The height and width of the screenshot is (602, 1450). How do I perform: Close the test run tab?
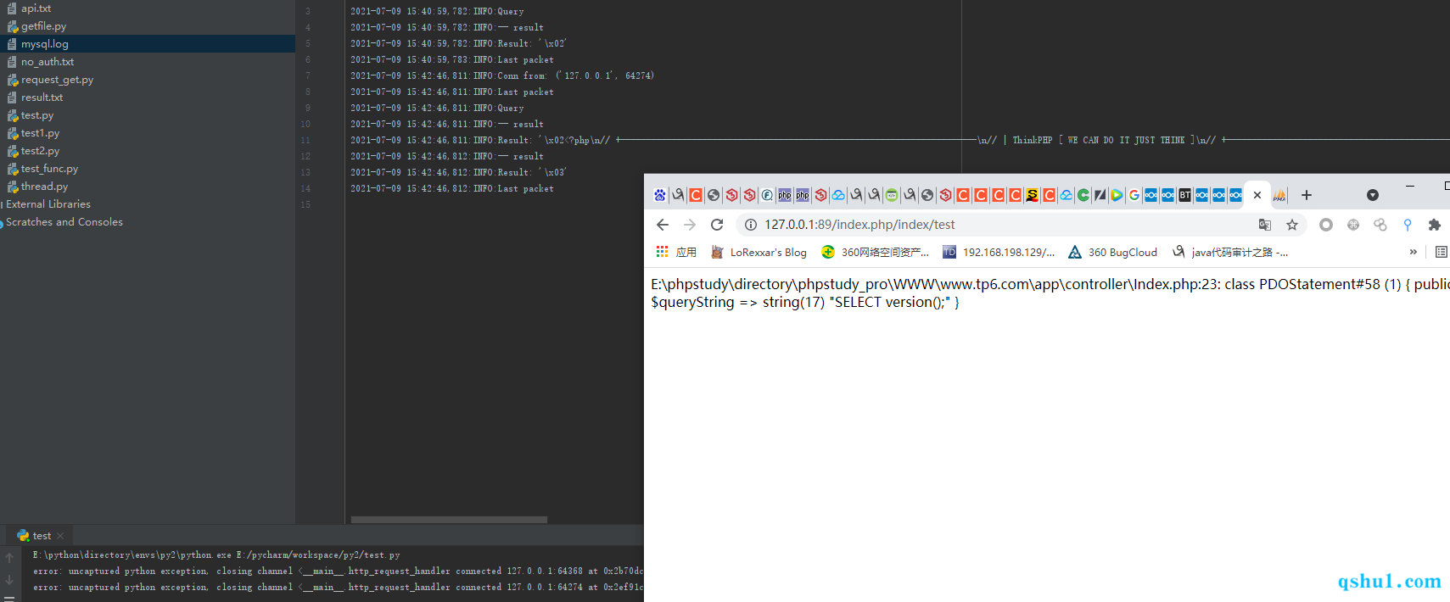[60, 536]
